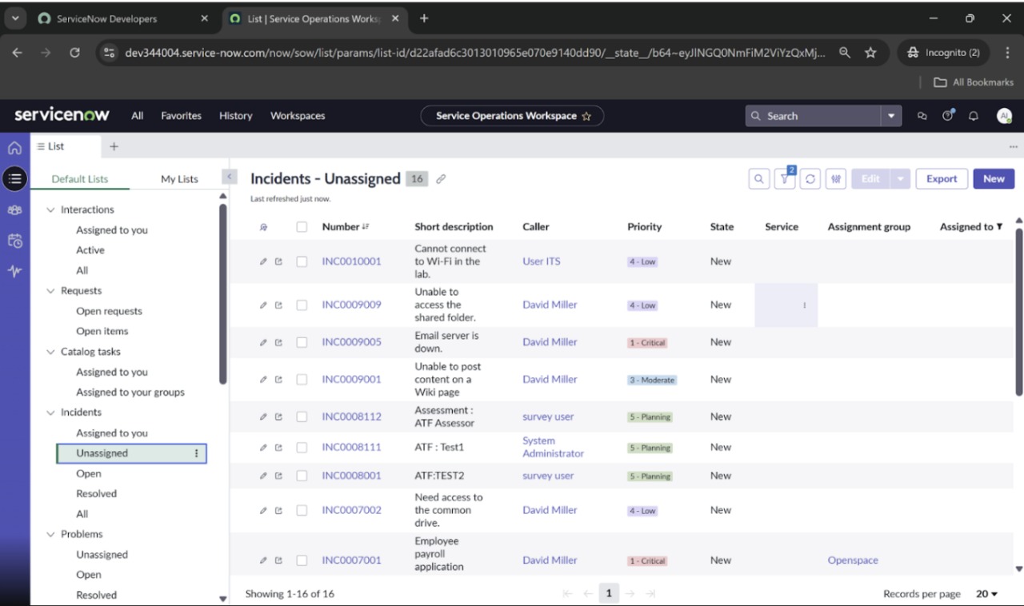The width and height of the screenshot is (1024, 606).
Task: Open the All menu
Action: coord(138,116)
